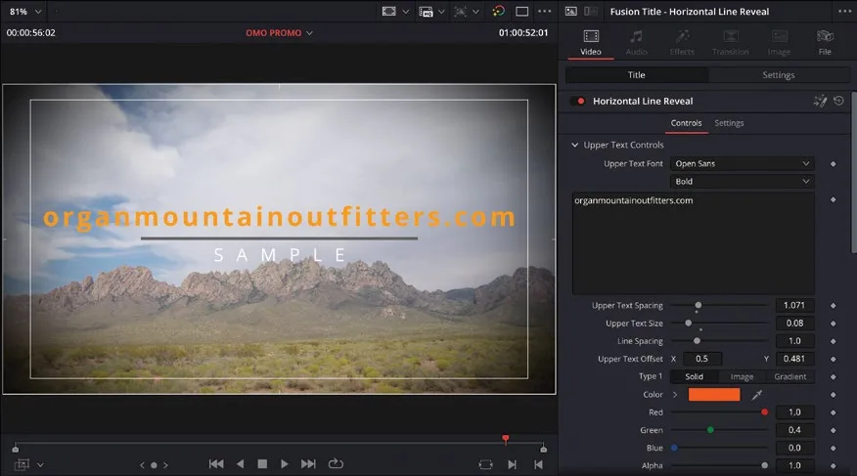Viewport: 857px width, 476px height.
Task: Open the Video inspector tab
Action: [x=590, y=43]
